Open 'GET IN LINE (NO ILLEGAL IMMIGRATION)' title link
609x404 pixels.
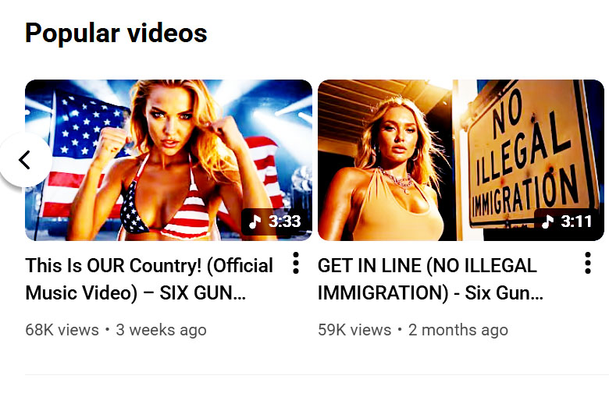click(430, 279)
